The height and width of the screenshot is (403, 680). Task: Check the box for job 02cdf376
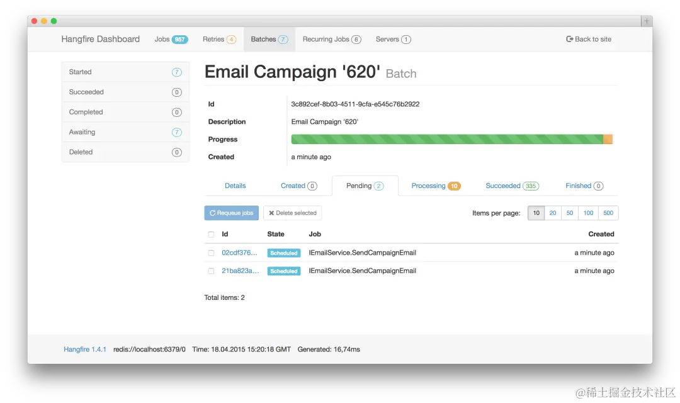211,253
